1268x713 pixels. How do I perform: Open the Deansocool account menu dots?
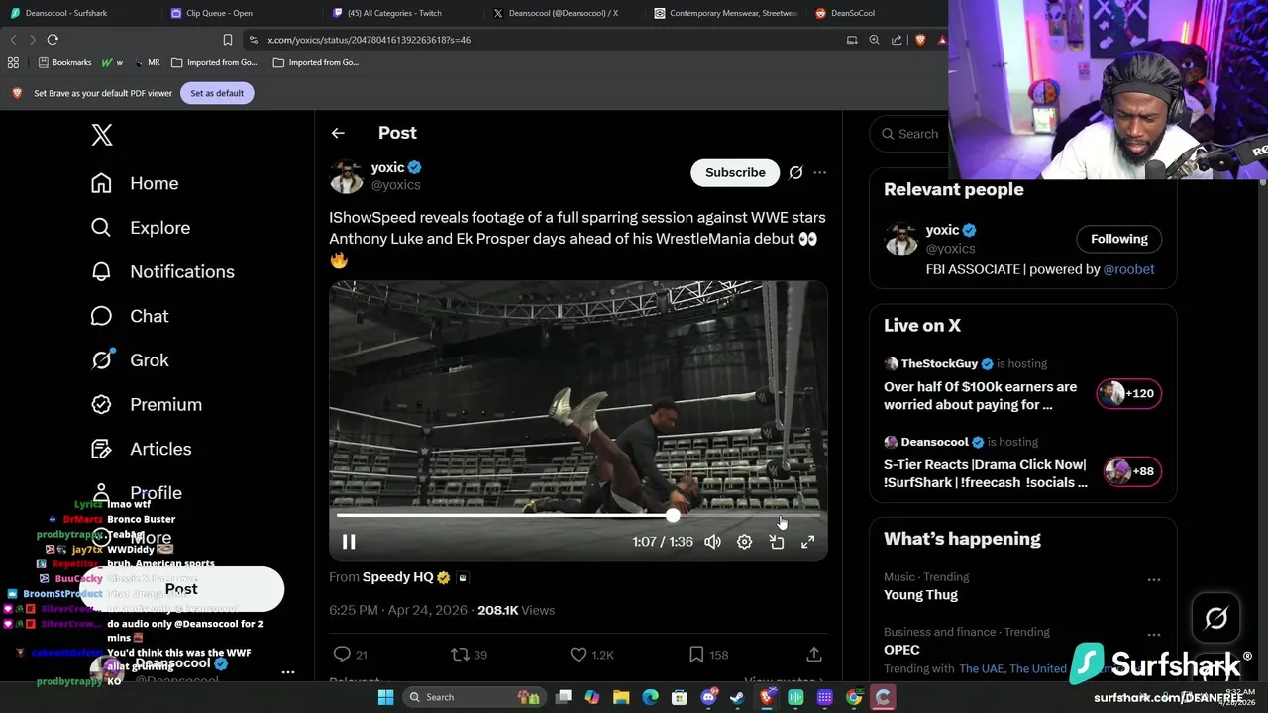[x=288, y=672]
